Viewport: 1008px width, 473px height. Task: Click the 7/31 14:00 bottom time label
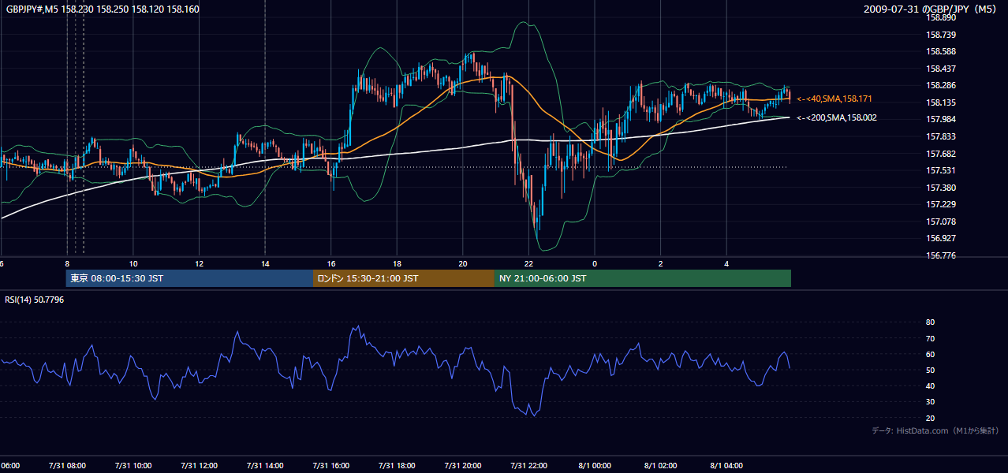tap(265, 466)
